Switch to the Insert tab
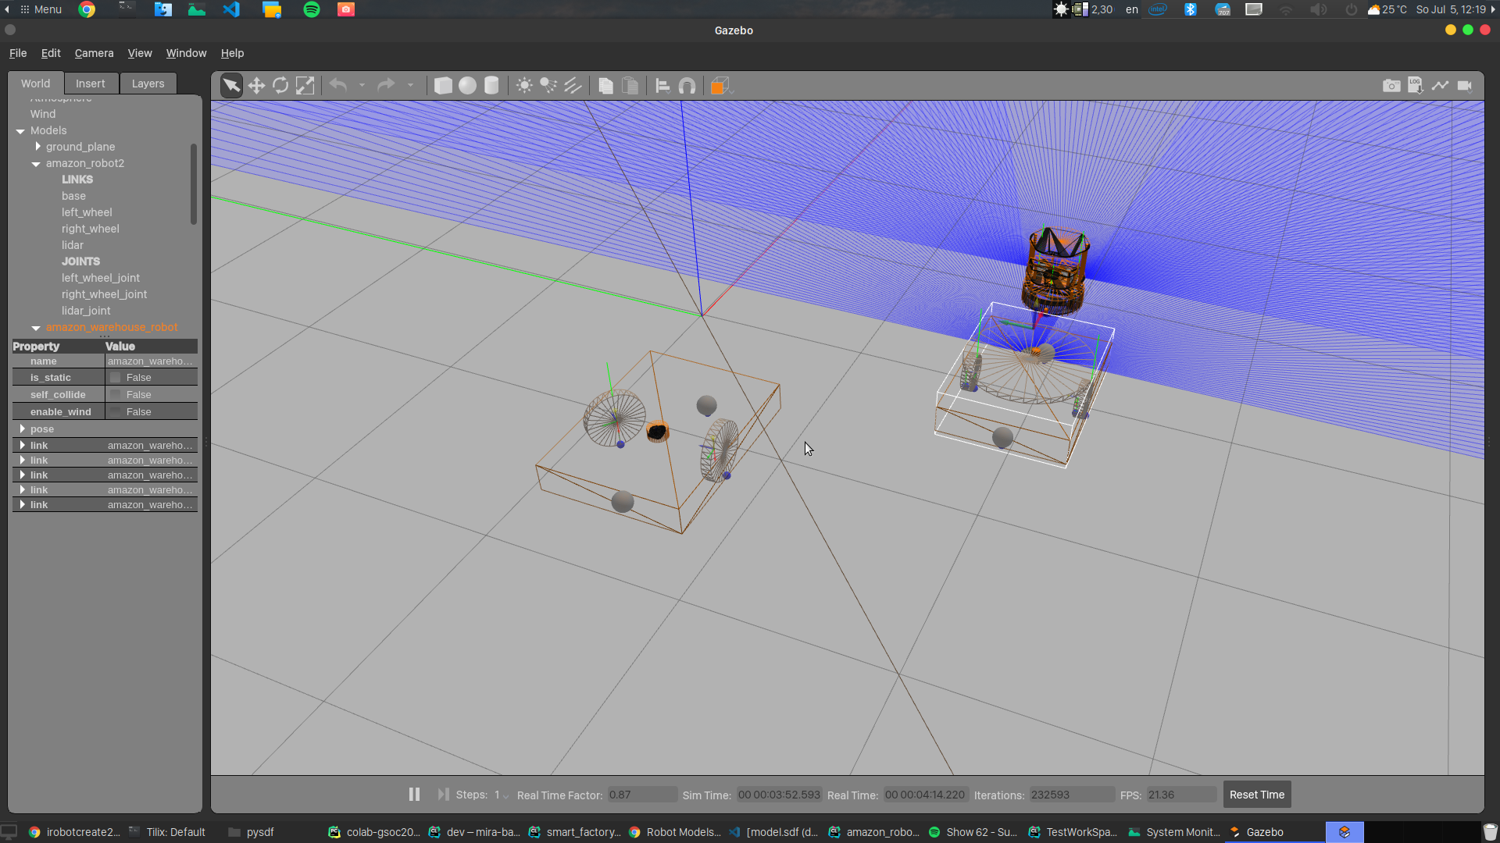The height and width of the screenshot is (843, 1500). (x=90, y=84)
